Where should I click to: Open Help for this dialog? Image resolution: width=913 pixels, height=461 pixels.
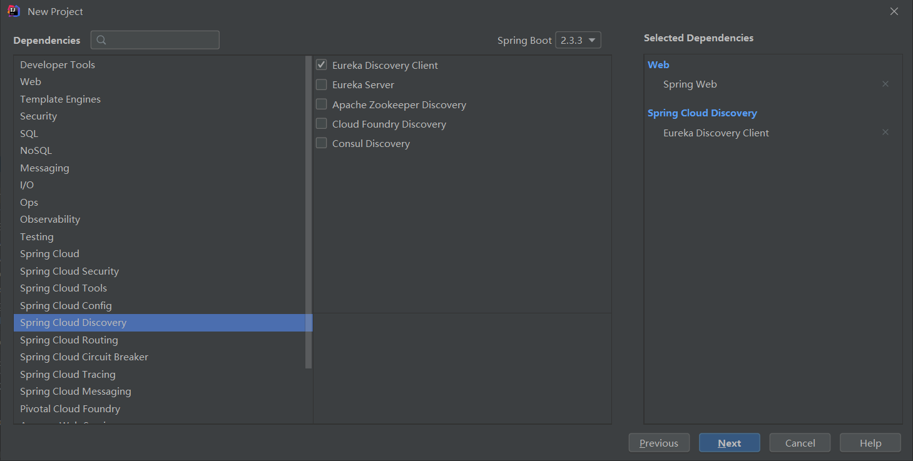click(x=870, y=443)
